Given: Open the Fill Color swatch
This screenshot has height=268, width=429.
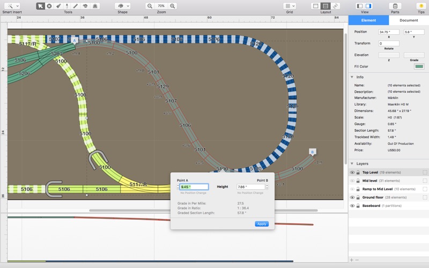Looking at the screenshot, I should point(419,66).
